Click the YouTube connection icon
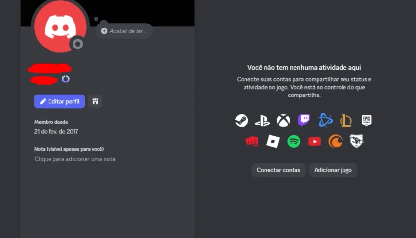 point(315,142)
